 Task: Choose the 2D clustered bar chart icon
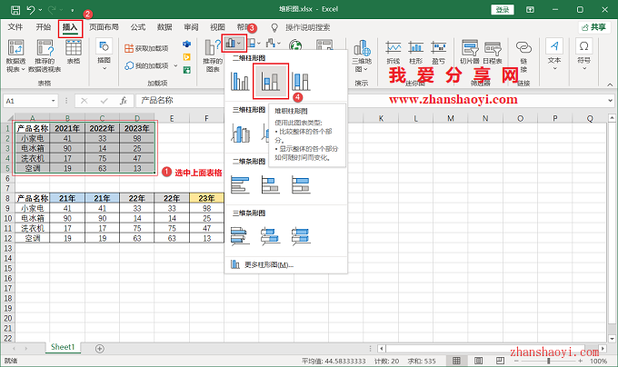pyautogui.click(x=240, y=185)
